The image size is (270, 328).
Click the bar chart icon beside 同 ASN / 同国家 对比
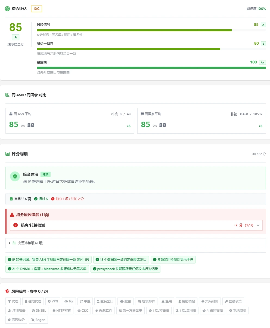point(7,95)
